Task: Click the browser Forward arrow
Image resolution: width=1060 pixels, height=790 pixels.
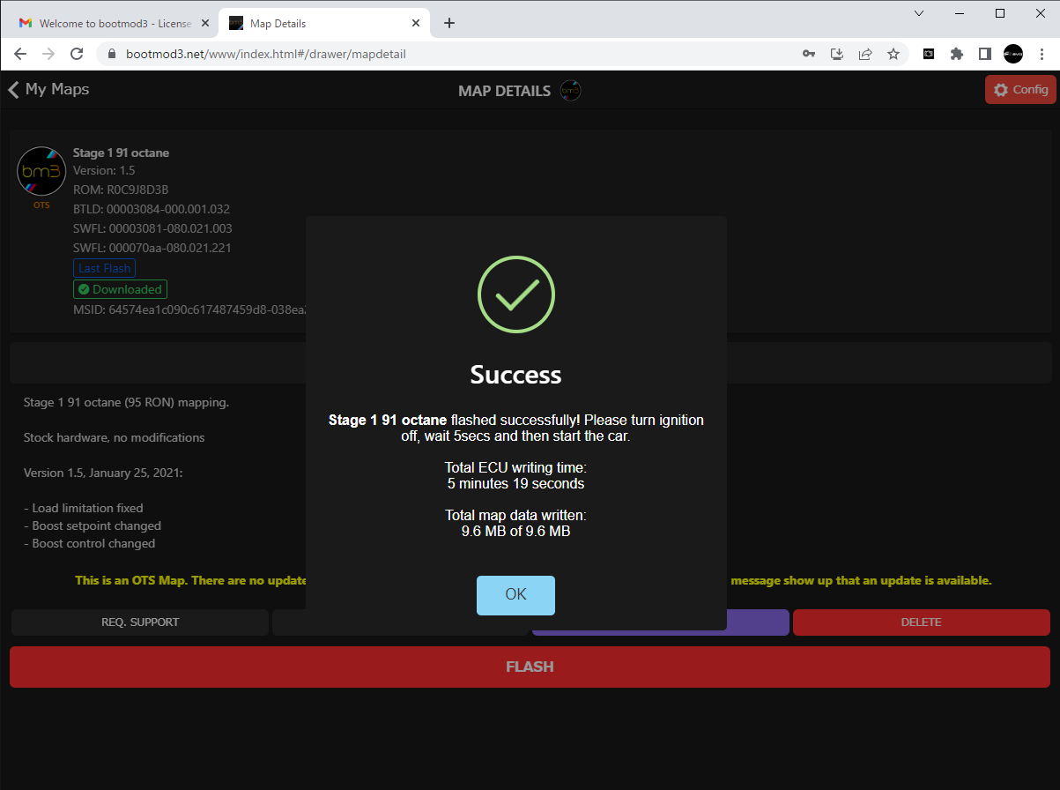Action: (49, 54)
